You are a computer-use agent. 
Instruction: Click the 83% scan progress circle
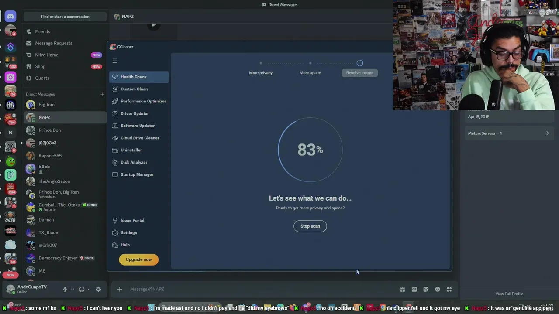[310, 150]
